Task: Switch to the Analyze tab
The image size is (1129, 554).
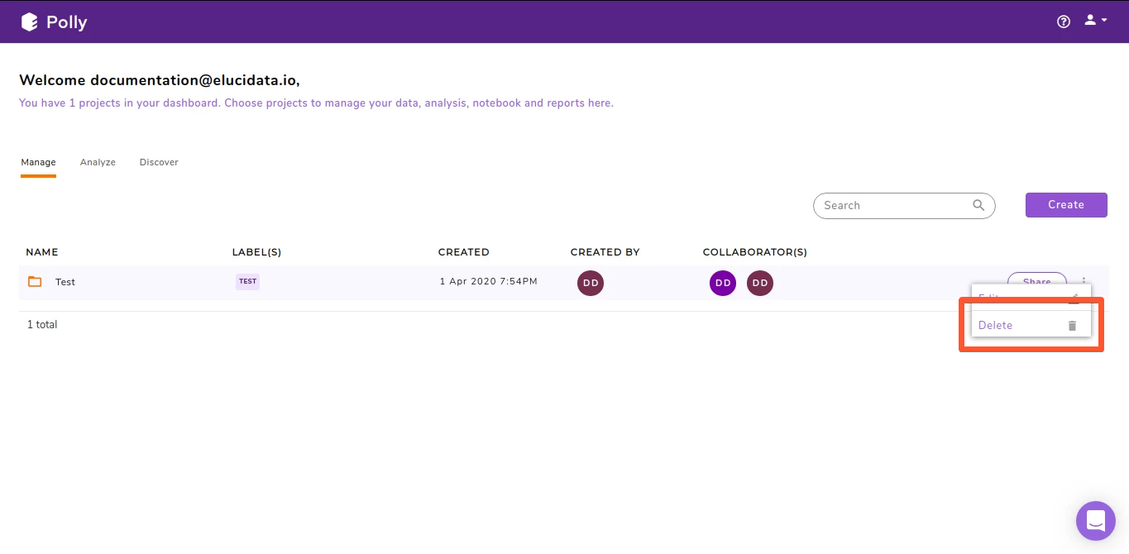Action: tap(98, 162)
